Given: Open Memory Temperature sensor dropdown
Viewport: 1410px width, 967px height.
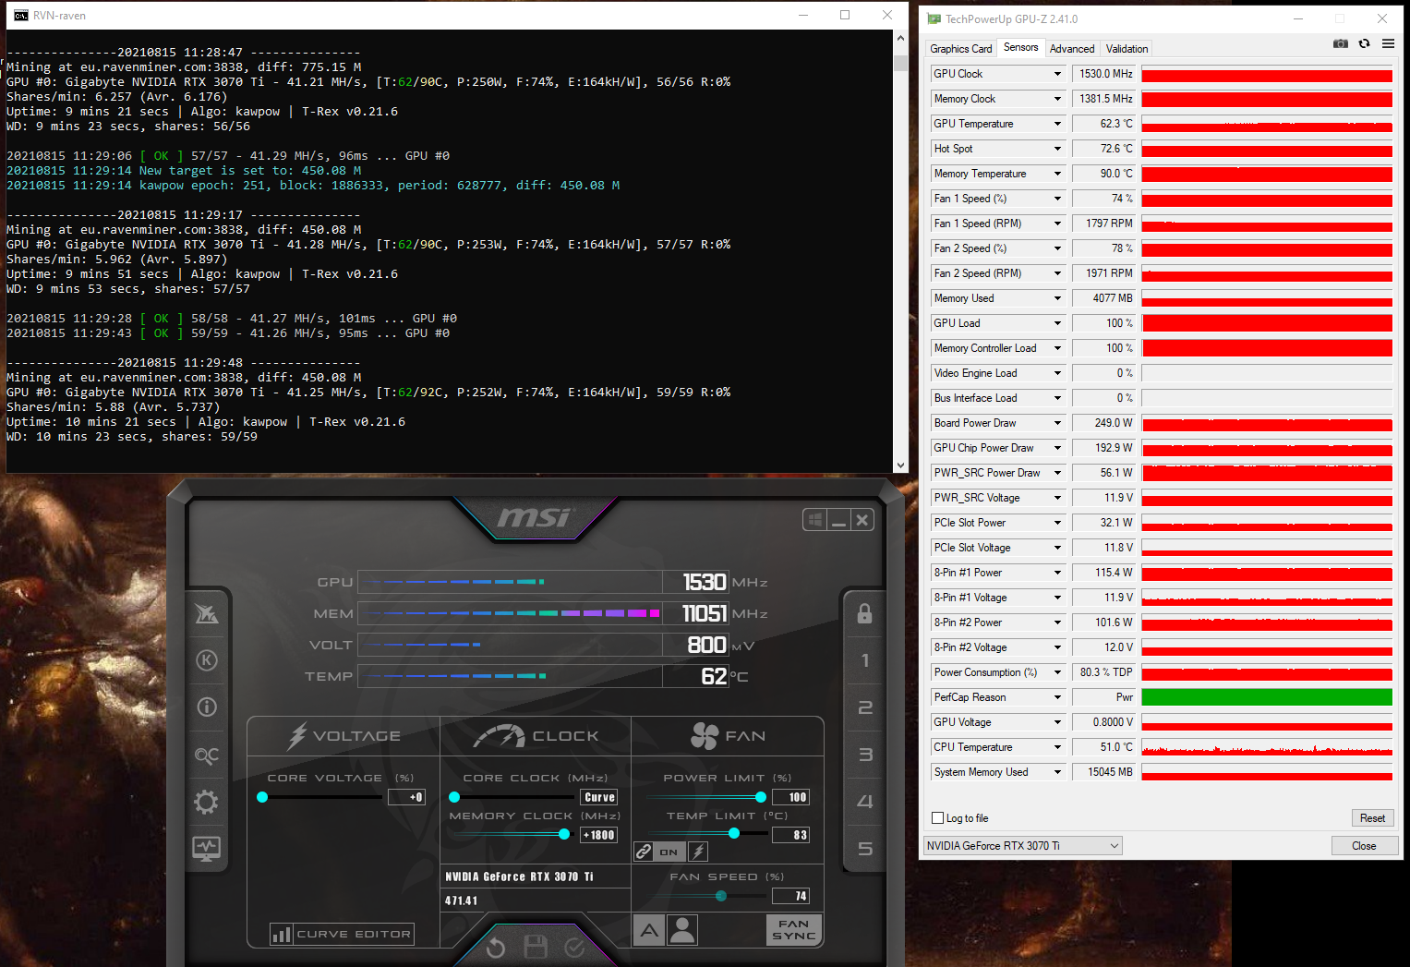Looking at the screenshot, I should pos(1058,174).
